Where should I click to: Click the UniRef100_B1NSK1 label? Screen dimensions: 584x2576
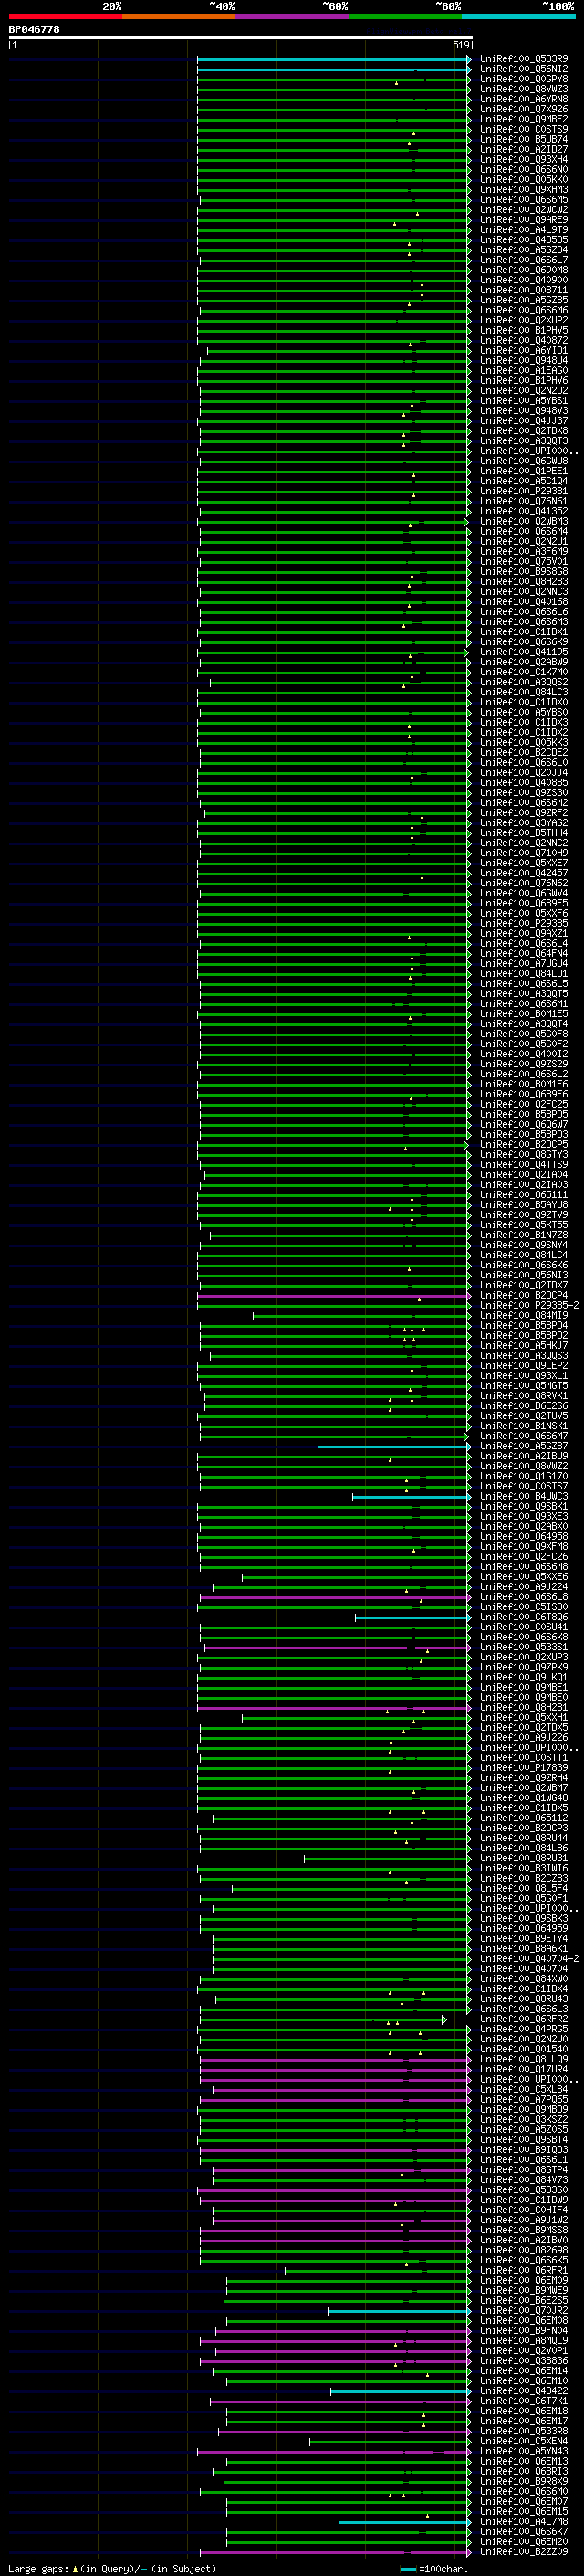(x=524, y=1427)
